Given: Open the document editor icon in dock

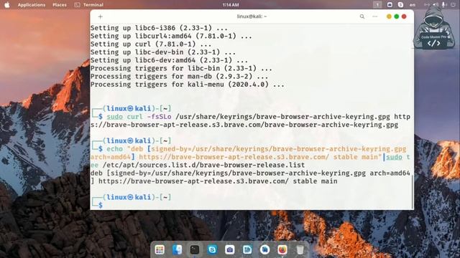Looking at the screenshot, I should pyautogui.click(x=247, y=249).
